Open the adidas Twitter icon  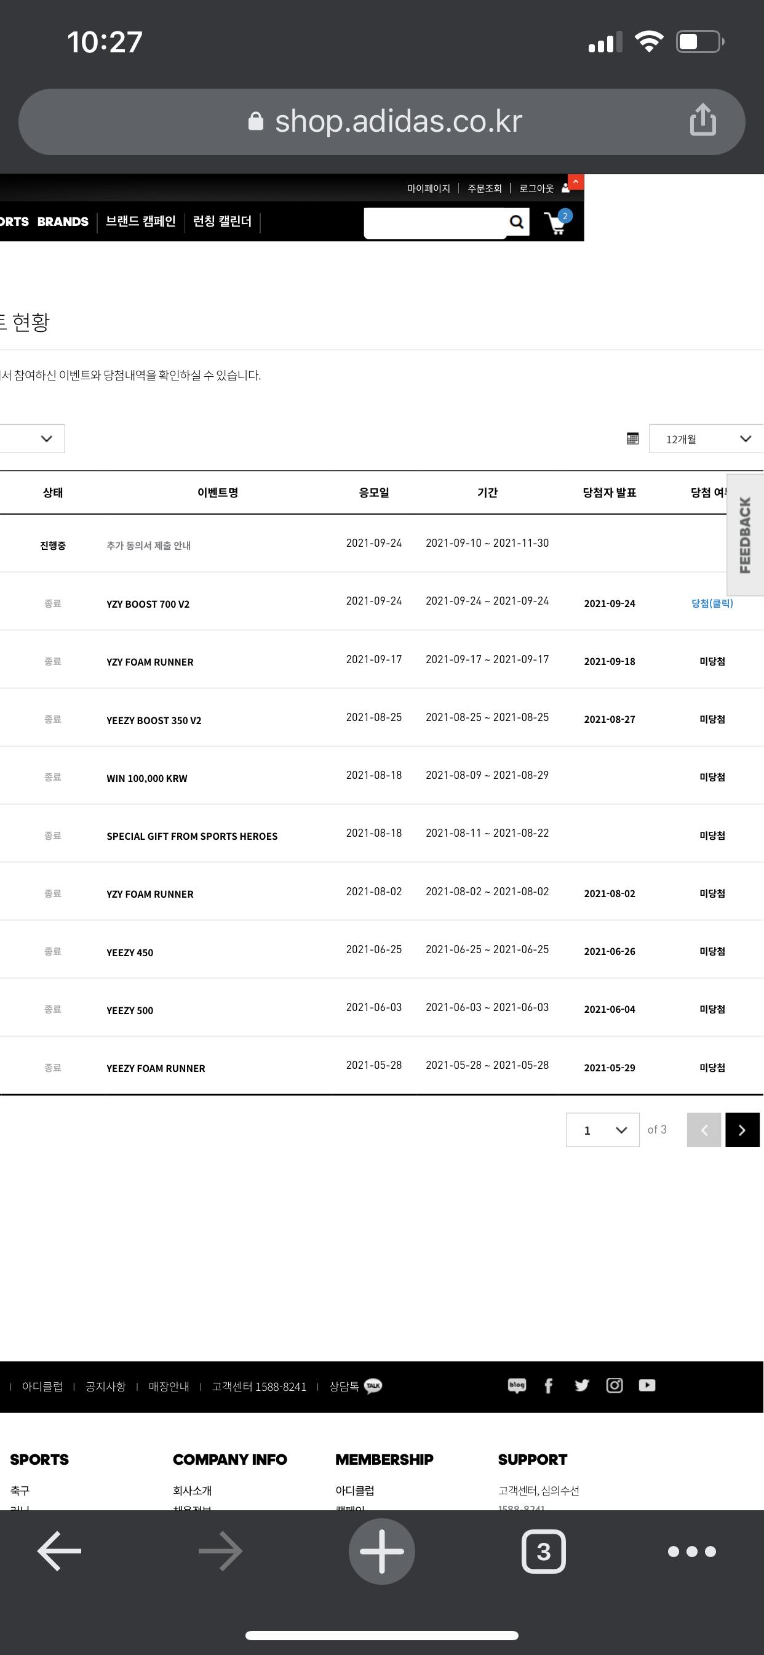click(x=582, y=1386)
